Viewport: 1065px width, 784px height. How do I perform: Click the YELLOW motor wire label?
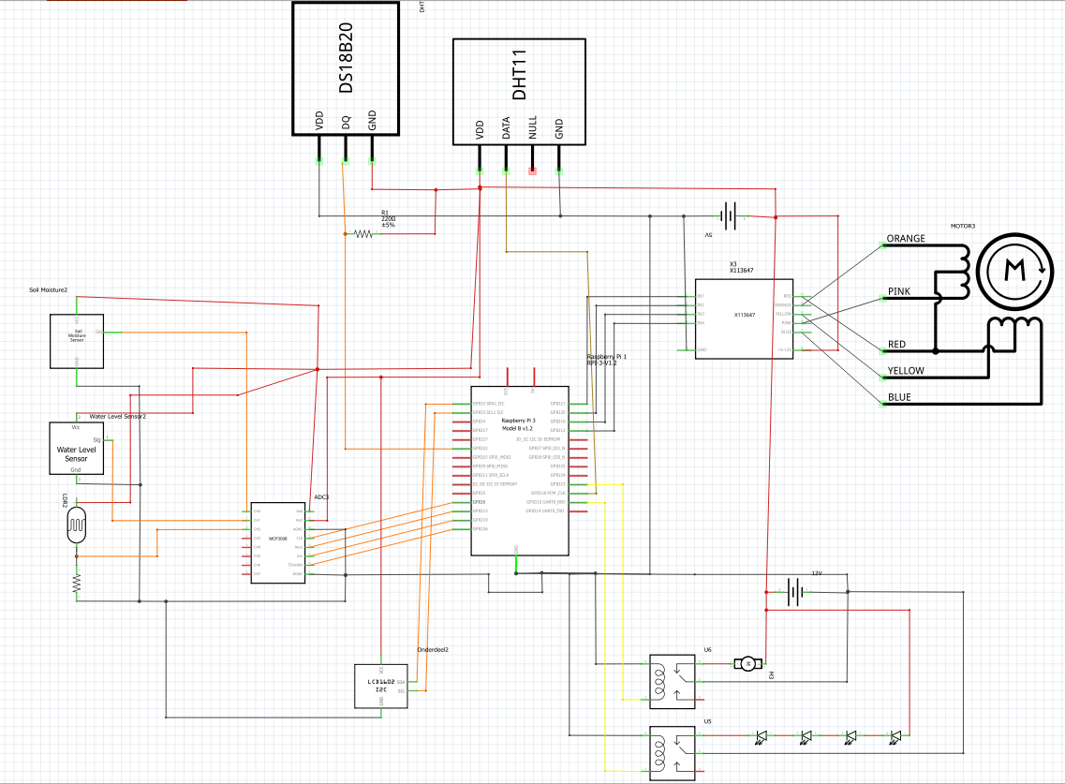tap(906, 371)
